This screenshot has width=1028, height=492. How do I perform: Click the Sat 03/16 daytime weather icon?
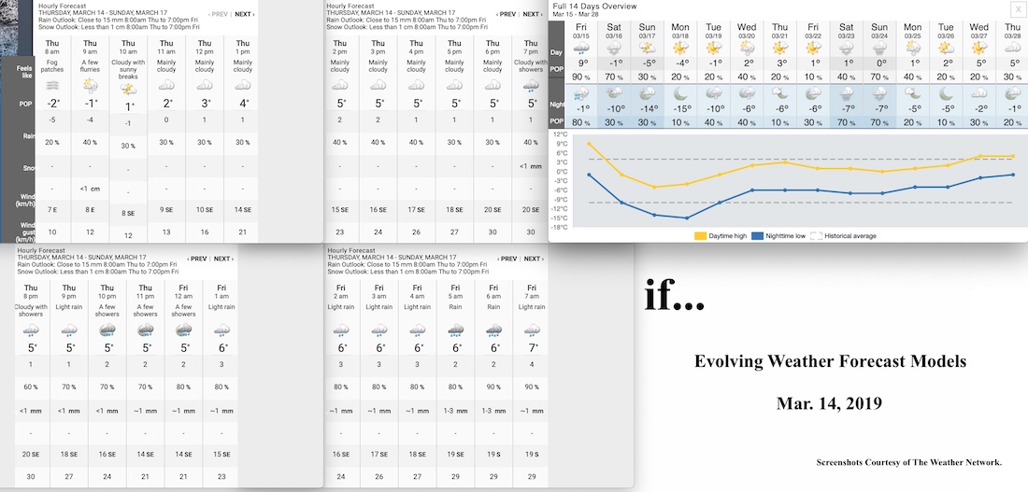point(614,49)
